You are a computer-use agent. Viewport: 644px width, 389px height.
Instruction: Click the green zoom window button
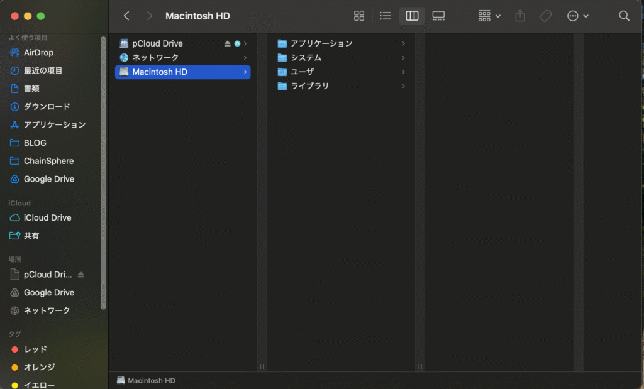pos(41,16)
